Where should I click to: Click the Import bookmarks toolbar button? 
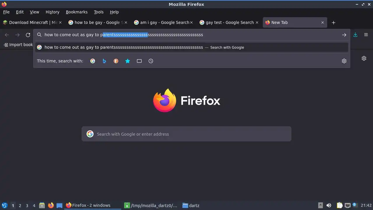point(18,45)
